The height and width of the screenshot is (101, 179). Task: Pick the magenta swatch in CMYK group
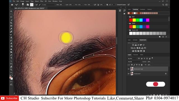coord(148,27)
